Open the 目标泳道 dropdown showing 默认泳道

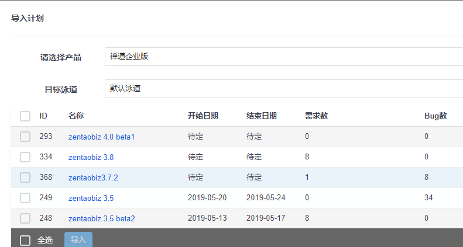pos(284,89)
